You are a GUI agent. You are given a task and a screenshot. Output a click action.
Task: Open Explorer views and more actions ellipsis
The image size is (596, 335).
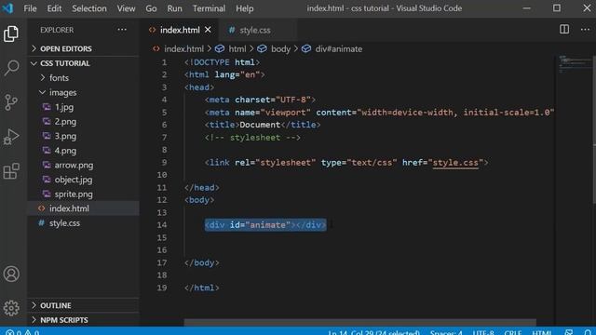click(122, 30)
